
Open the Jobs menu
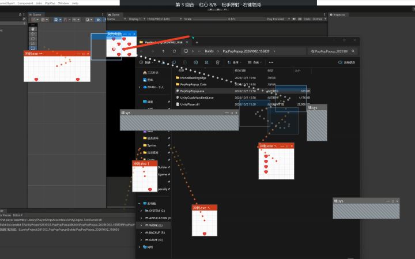click(x=39, y=3)
